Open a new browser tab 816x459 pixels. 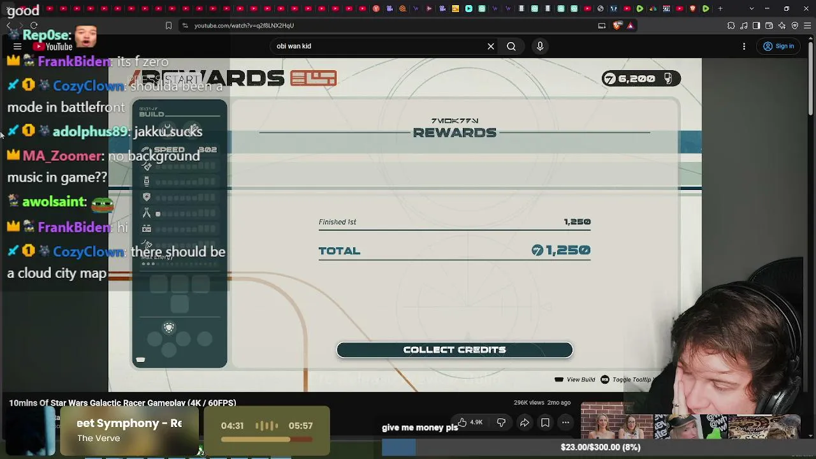coord(720,8)
